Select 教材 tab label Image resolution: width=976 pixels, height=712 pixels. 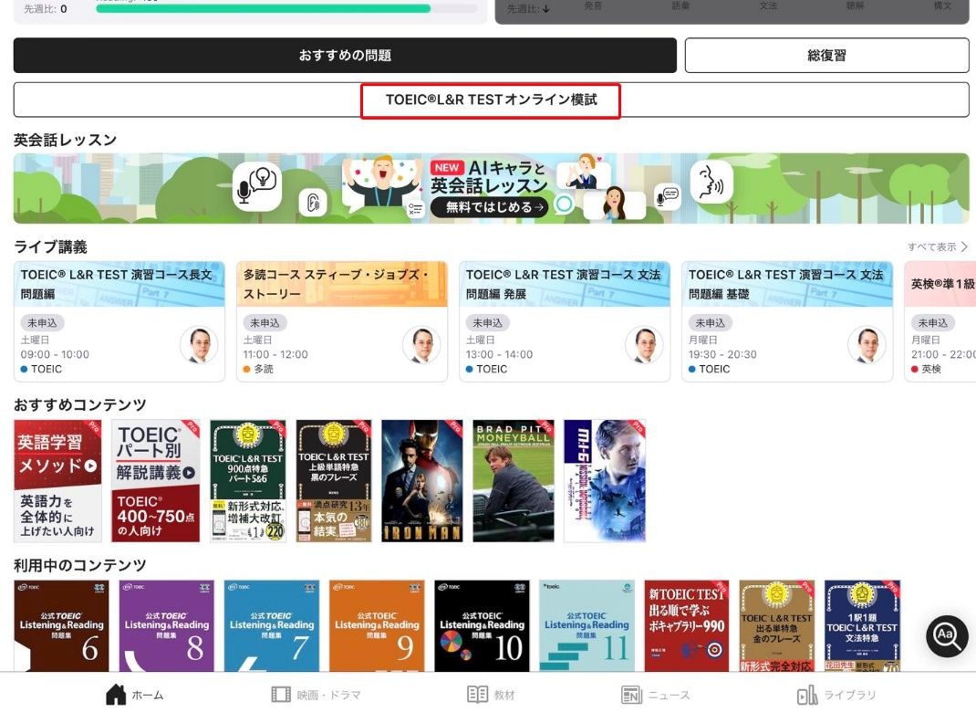point(504,696)
